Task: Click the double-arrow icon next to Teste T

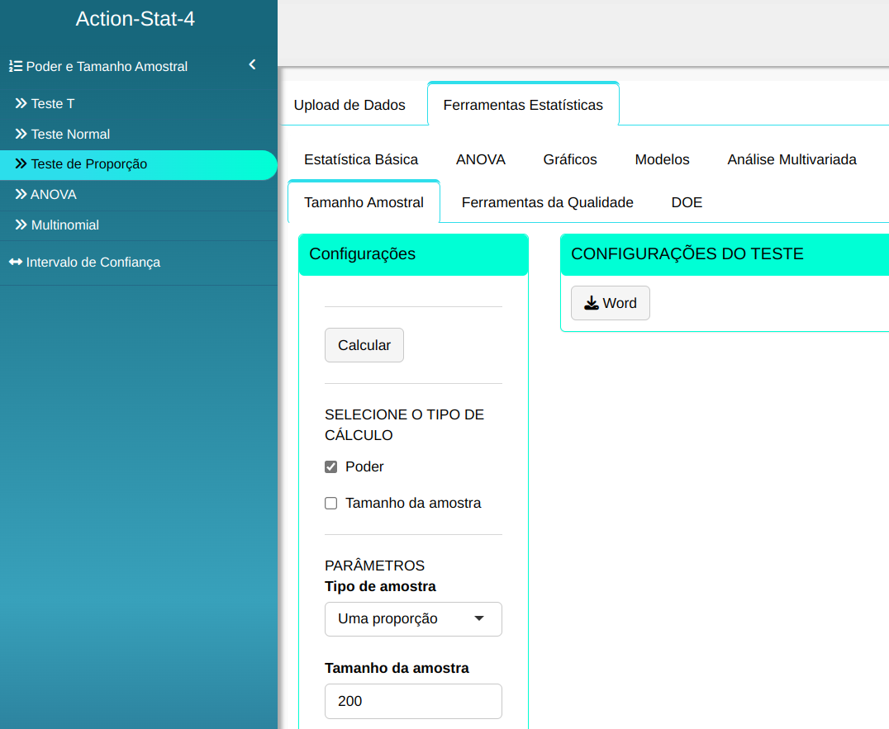Action: pos(21,104)
